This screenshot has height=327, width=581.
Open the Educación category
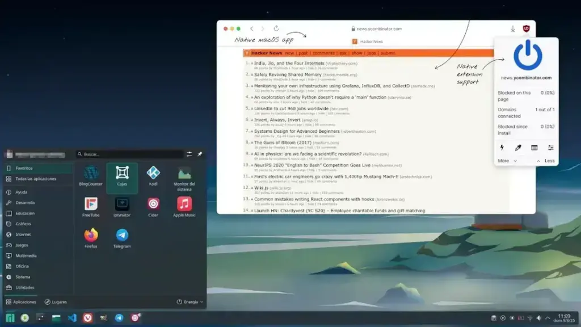39,213
